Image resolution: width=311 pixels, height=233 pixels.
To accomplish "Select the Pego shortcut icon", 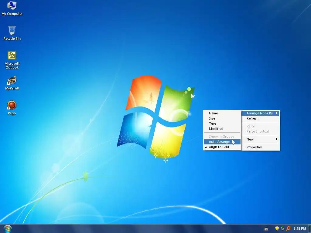I will (x=12, y=108).
